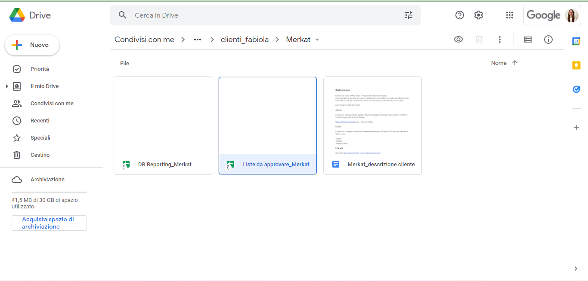Click the search magnifier icon
This screenshot has width=588, height=281.
(x=123, y=15)
